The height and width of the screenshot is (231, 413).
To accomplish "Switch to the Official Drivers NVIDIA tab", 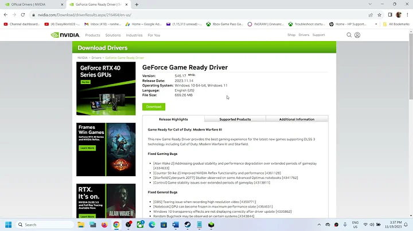I will coord(34,5).
